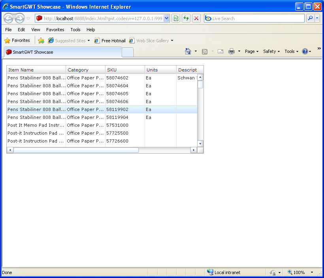The image size is (324, 278).
Task: Sort by the Units column header
Action: 160,70
